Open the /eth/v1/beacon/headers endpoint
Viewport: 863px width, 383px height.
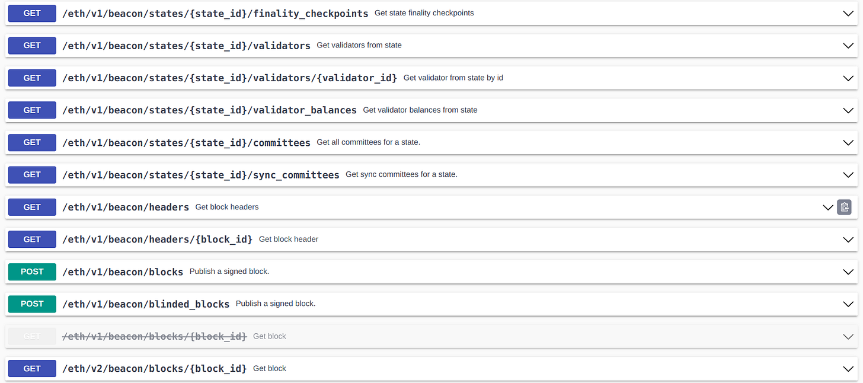coord(126,207)
